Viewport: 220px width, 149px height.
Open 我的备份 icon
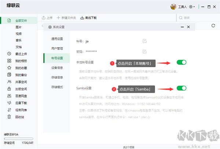9,75
